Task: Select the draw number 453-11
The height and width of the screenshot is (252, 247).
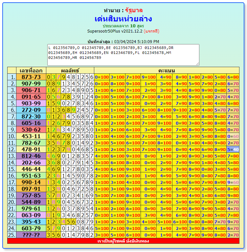Action: pos(31,137)
